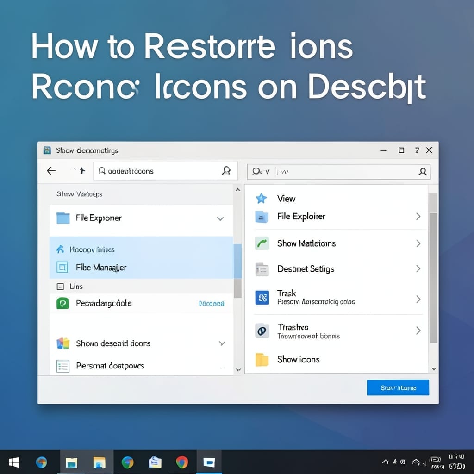
Task: Click the magnifier icon inside the left search field
Action: click(102, 171)
